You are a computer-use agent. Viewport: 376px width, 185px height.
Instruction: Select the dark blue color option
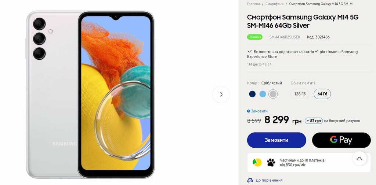click(252, 94)
